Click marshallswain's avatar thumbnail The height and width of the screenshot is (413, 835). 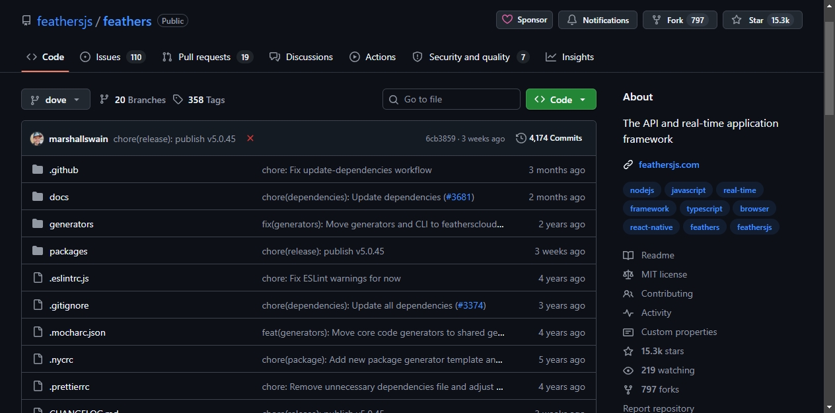tap(37, 139)
